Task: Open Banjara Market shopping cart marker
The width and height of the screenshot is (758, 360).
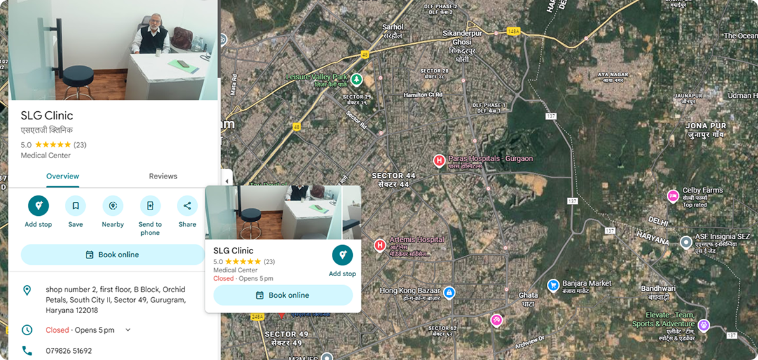Action: 553,286
